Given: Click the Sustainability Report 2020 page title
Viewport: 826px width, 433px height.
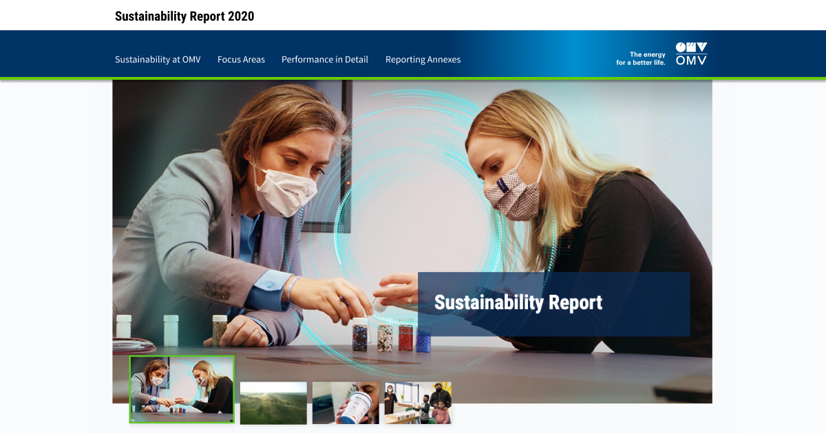Looking at the screenshot, I should click(x=184, y=15).
